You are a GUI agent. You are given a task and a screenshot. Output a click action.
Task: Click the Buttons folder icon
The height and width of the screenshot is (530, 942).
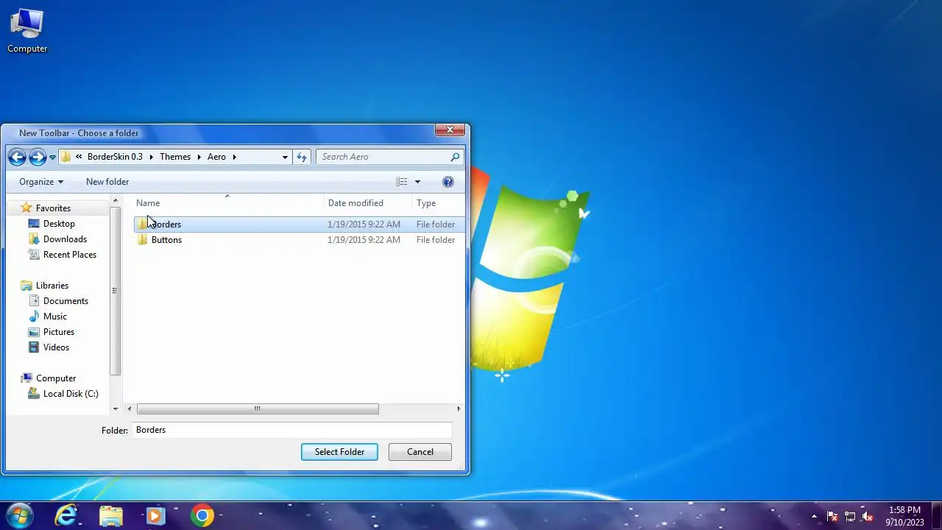tap(143, 240)
